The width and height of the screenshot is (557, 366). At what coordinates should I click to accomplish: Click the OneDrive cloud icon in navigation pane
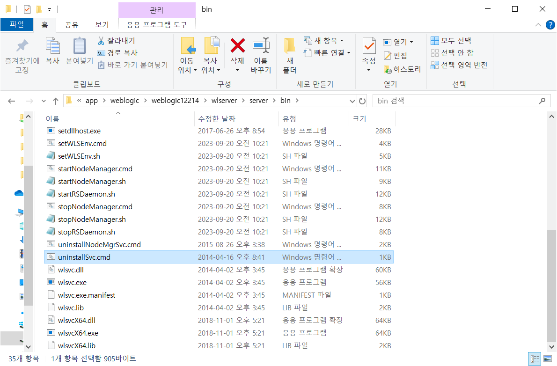(19, 193)
